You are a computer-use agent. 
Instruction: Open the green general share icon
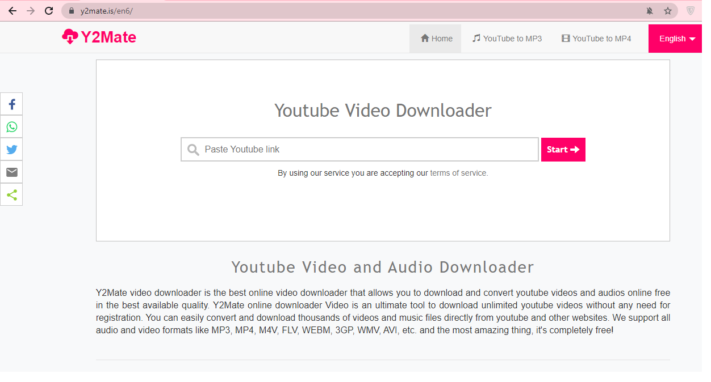[12, 195]
